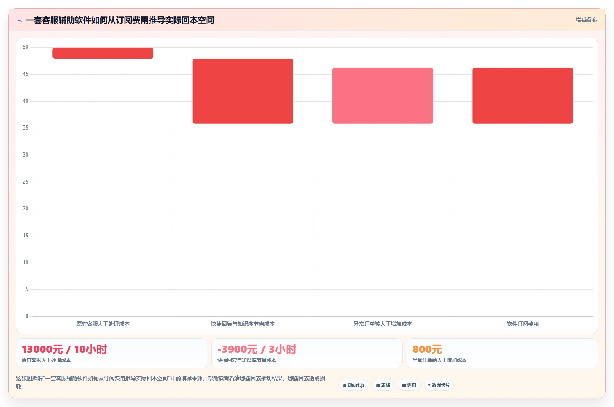Click the bar above 快捷回复与知识库节省成本

pyautogui.click(x=243, y=91)
